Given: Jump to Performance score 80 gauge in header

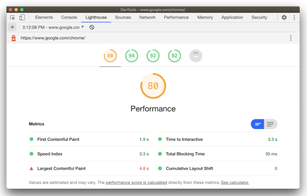Looking at the screenshot, I should (110, 56).
